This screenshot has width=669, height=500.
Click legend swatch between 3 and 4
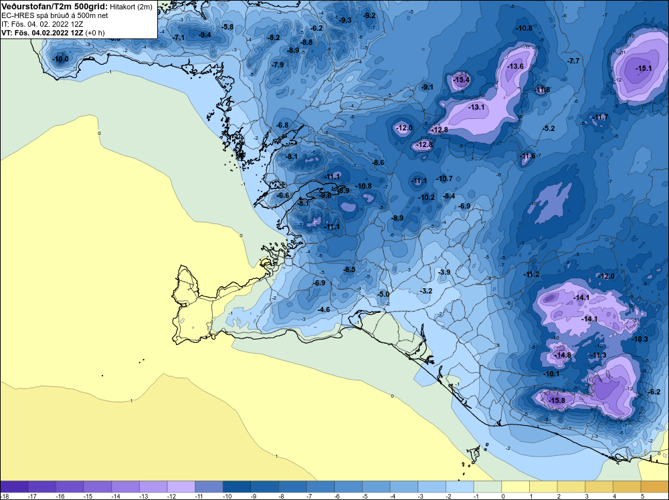pyautogui.click(x=599, y=487)
